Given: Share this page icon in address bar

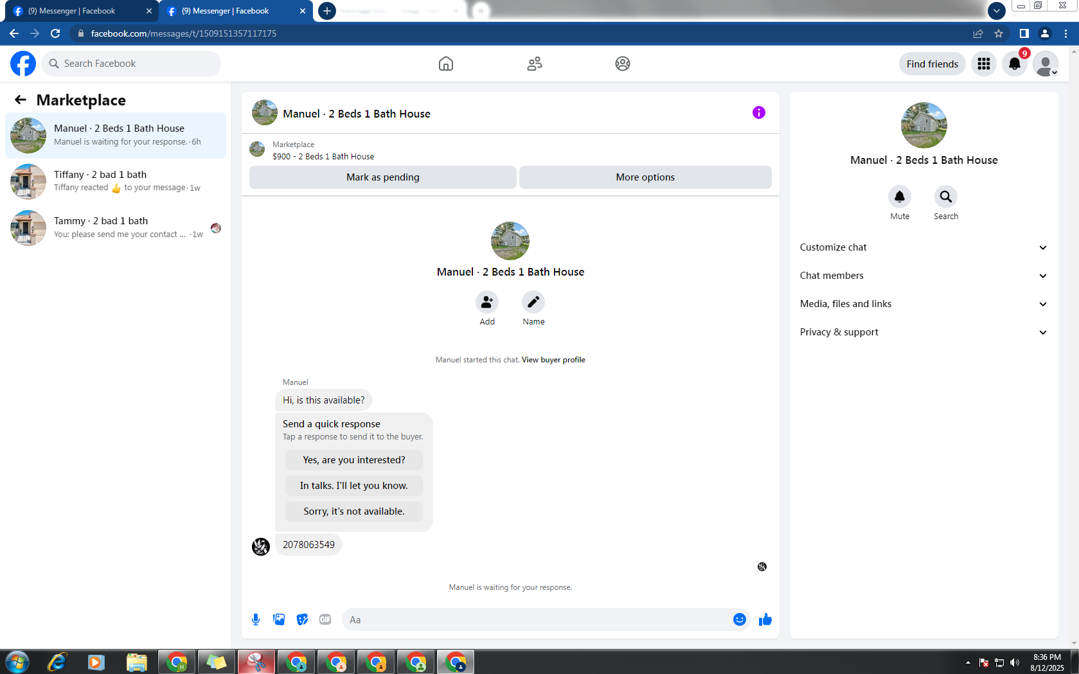Looking at the screenshot, I should pyautogui.click(x=978, y=33).
